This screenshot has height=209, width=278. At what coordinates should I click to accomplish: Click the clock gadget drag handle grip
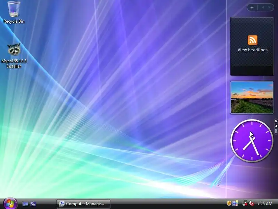tap(276, 132)
